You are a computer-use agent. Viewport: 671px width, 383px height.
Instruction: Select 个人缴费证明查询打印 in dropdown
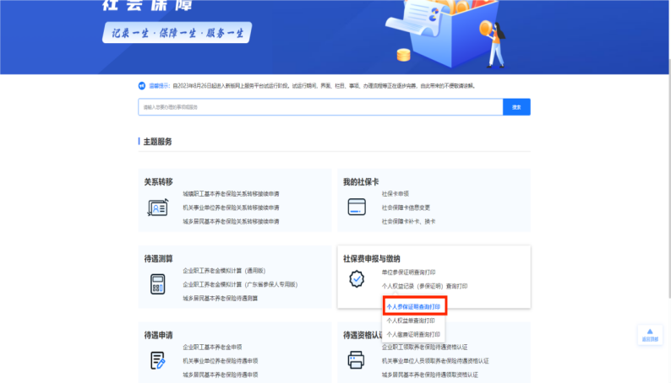tap(413, 334)
